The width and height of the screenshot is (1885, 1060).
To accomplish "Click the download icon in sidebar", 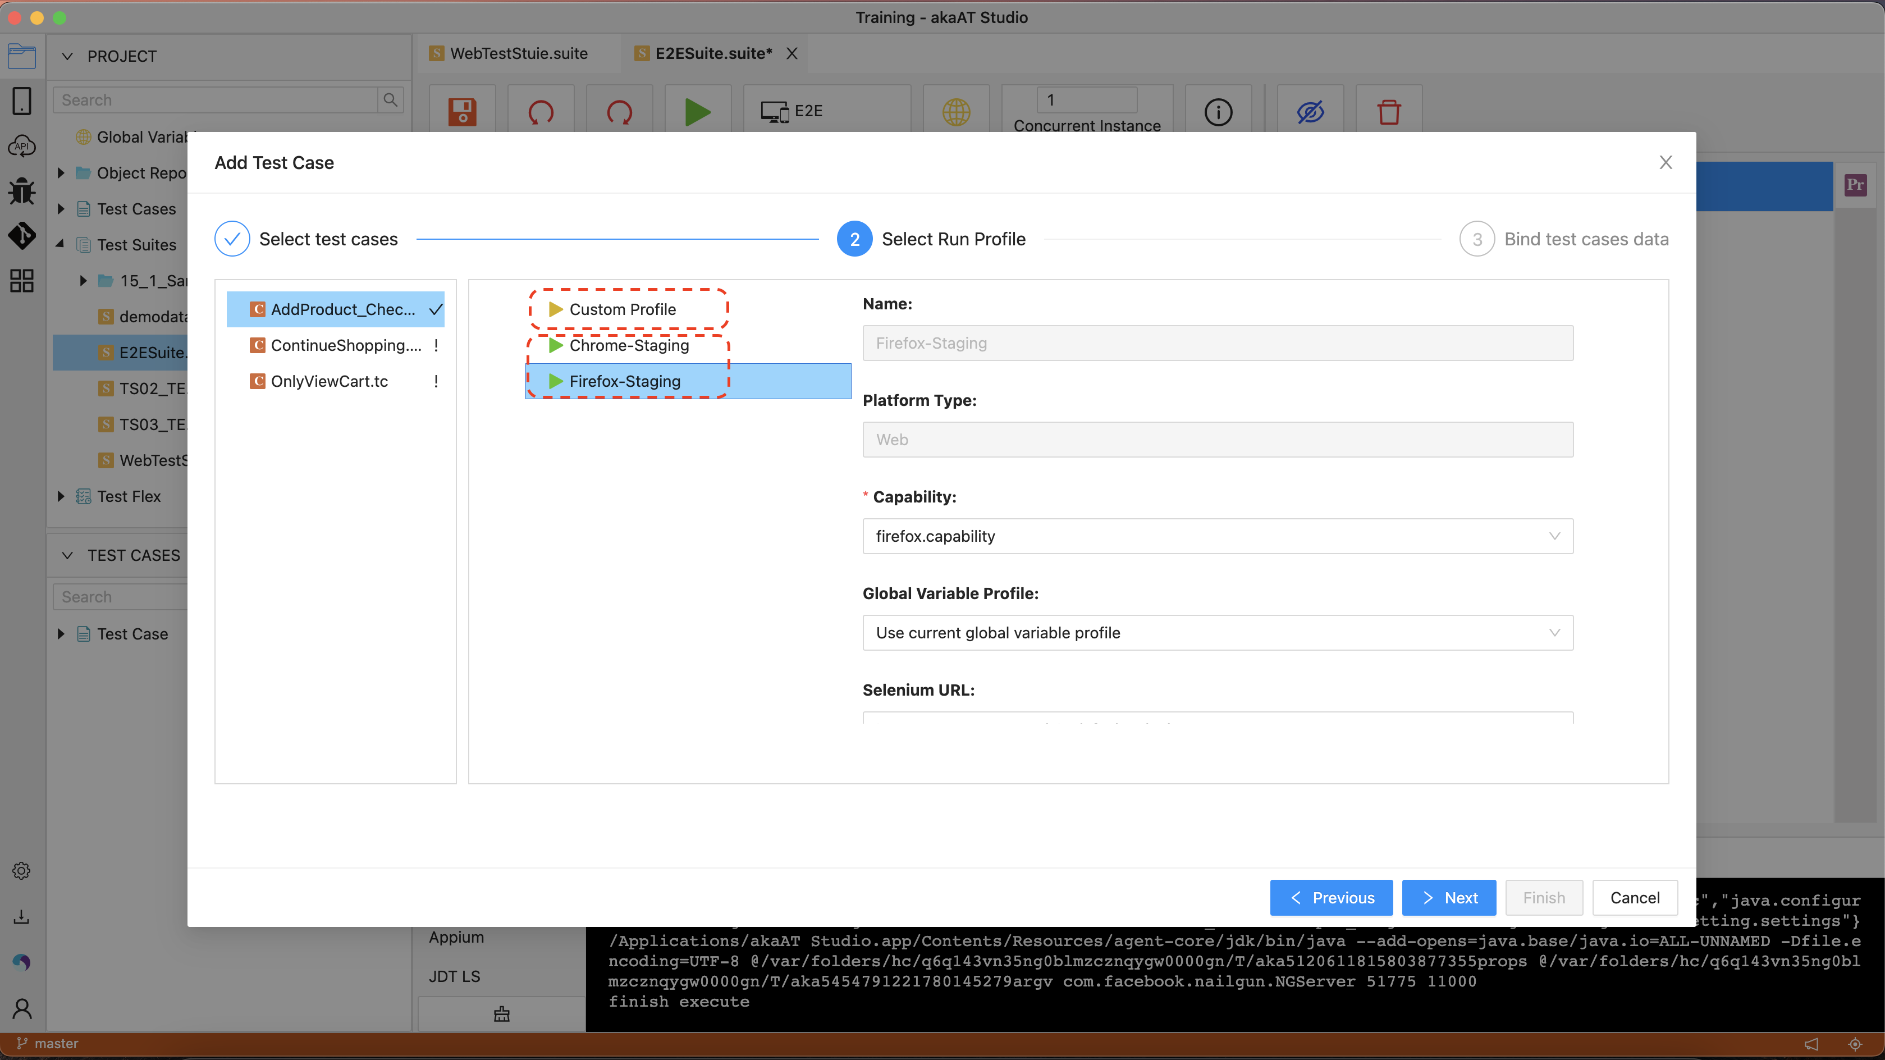I will pyautogui.click(x=22, y=916).
